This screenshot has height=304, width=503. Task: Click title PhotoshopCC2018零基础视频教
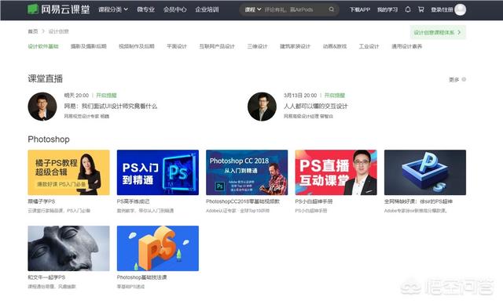pos(243,201)
